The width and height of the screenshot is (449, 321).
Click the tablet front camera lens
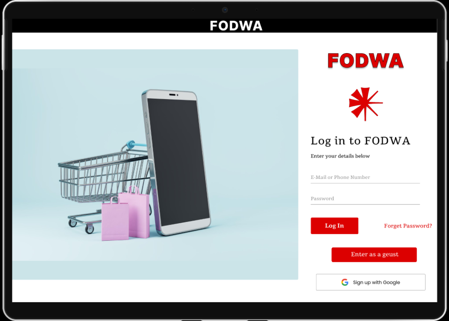click(x=225, y=10)
